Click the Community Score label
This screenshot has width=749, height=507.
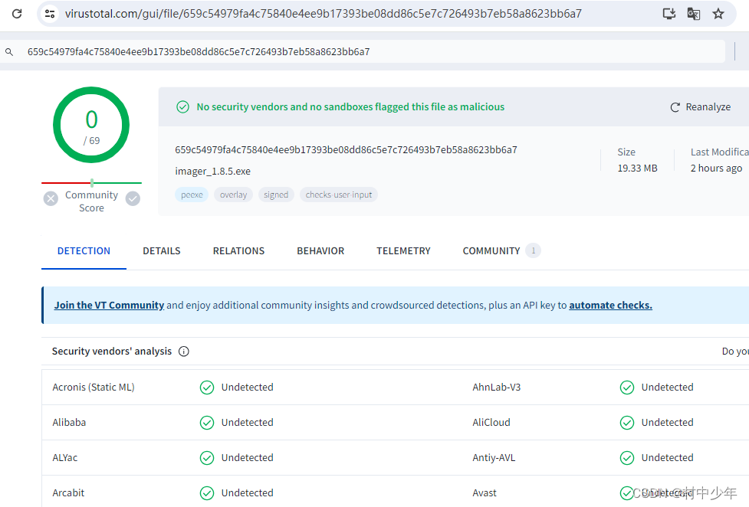(91, 201)
